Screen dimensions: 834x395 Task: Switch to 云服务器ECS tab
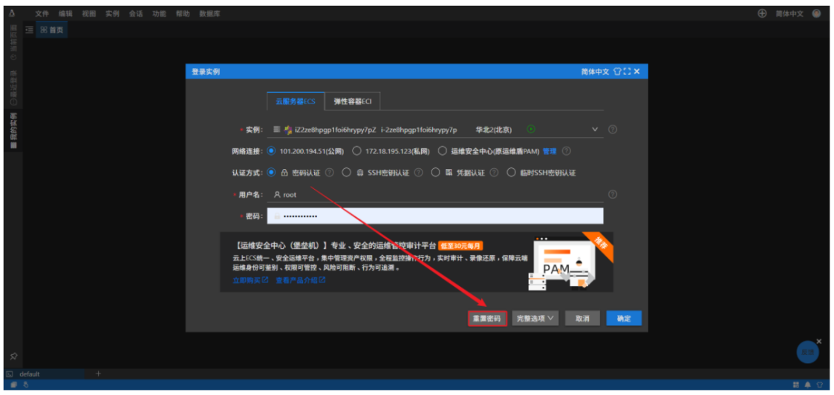(x=296, y=101)
